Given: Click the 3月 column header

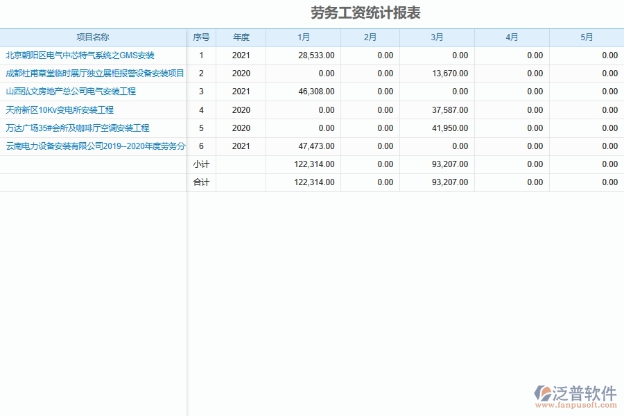Looking at the screenshot, I should coord(436,37).
